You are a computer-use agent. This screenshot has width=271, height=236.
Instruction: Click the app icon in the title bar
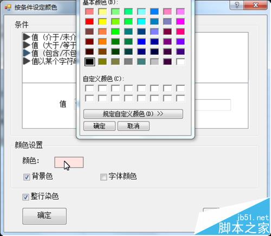pos(8,8)
